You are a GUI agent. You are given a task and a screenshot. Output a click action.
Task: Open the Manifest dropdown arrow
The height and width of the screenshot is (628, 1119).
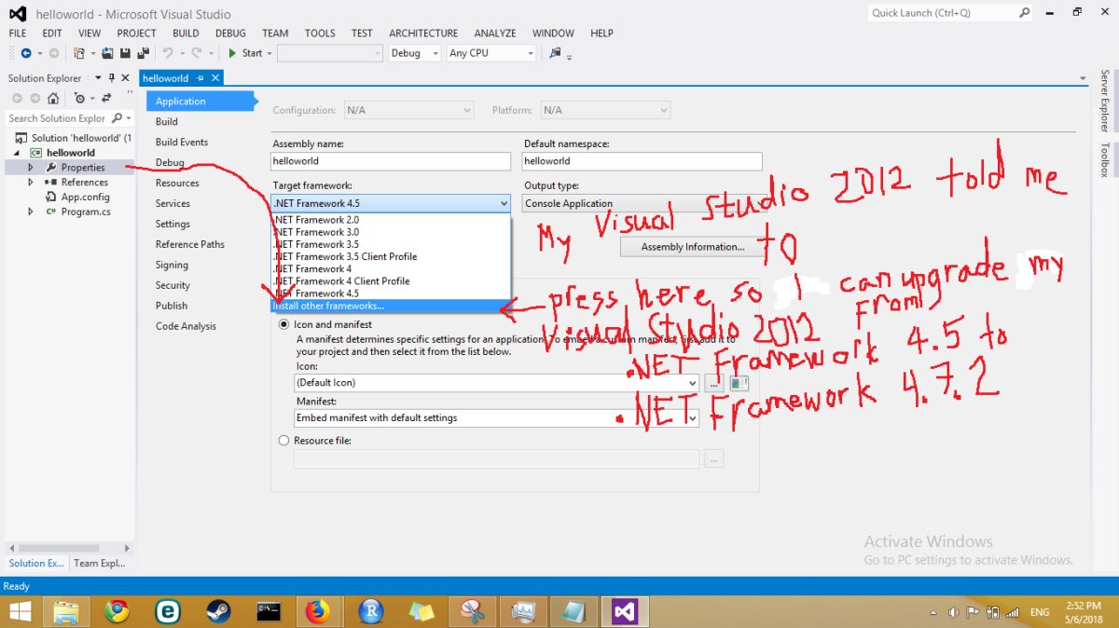[x=691, y=418]
